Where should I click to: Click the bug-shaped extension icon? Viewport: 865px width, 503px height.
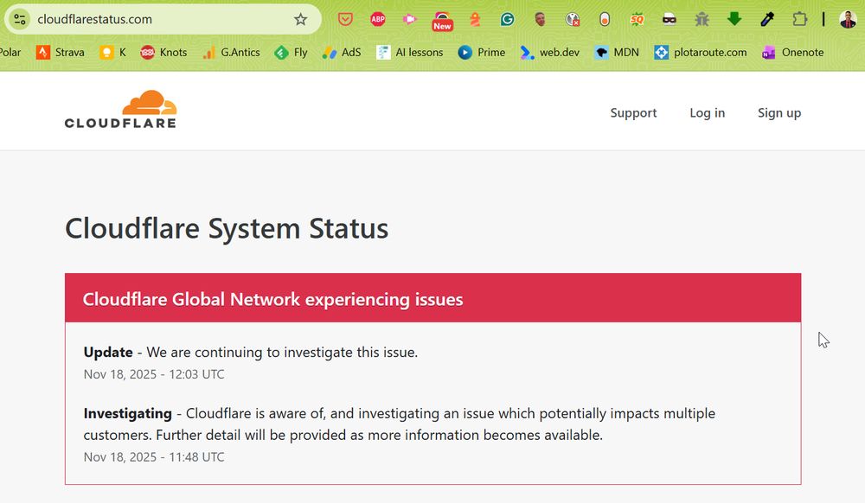(x=702, y=18)
